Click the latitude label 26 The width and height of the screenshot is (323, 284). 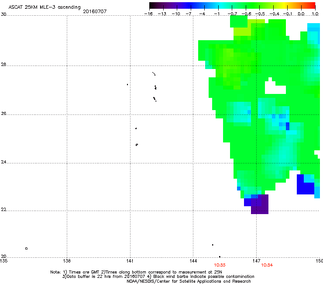click(x=3, y=114)
